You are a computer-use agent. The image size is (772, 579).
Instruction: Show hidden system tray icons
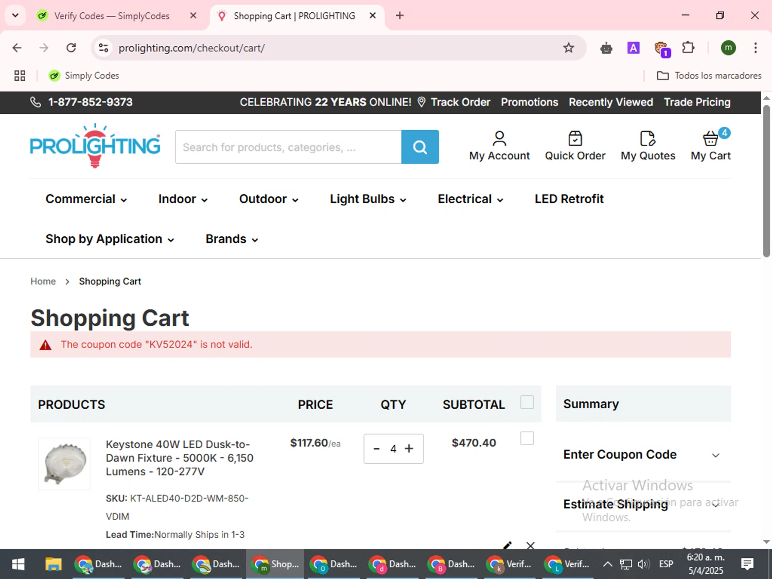point(607,564)
